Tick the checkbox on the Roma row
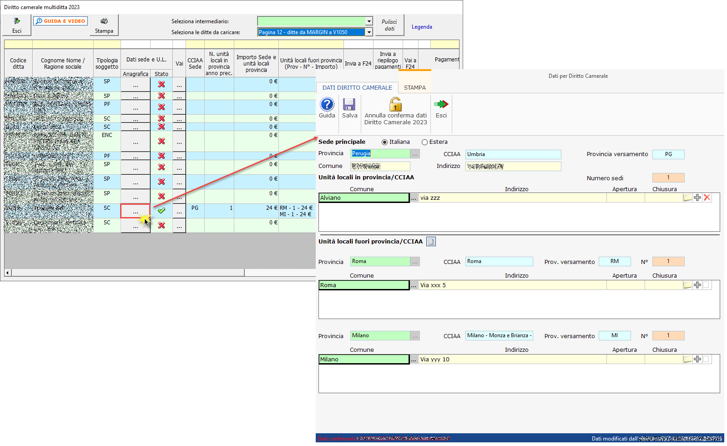Viewport: 727px width, 446px height. click(706, 285)
